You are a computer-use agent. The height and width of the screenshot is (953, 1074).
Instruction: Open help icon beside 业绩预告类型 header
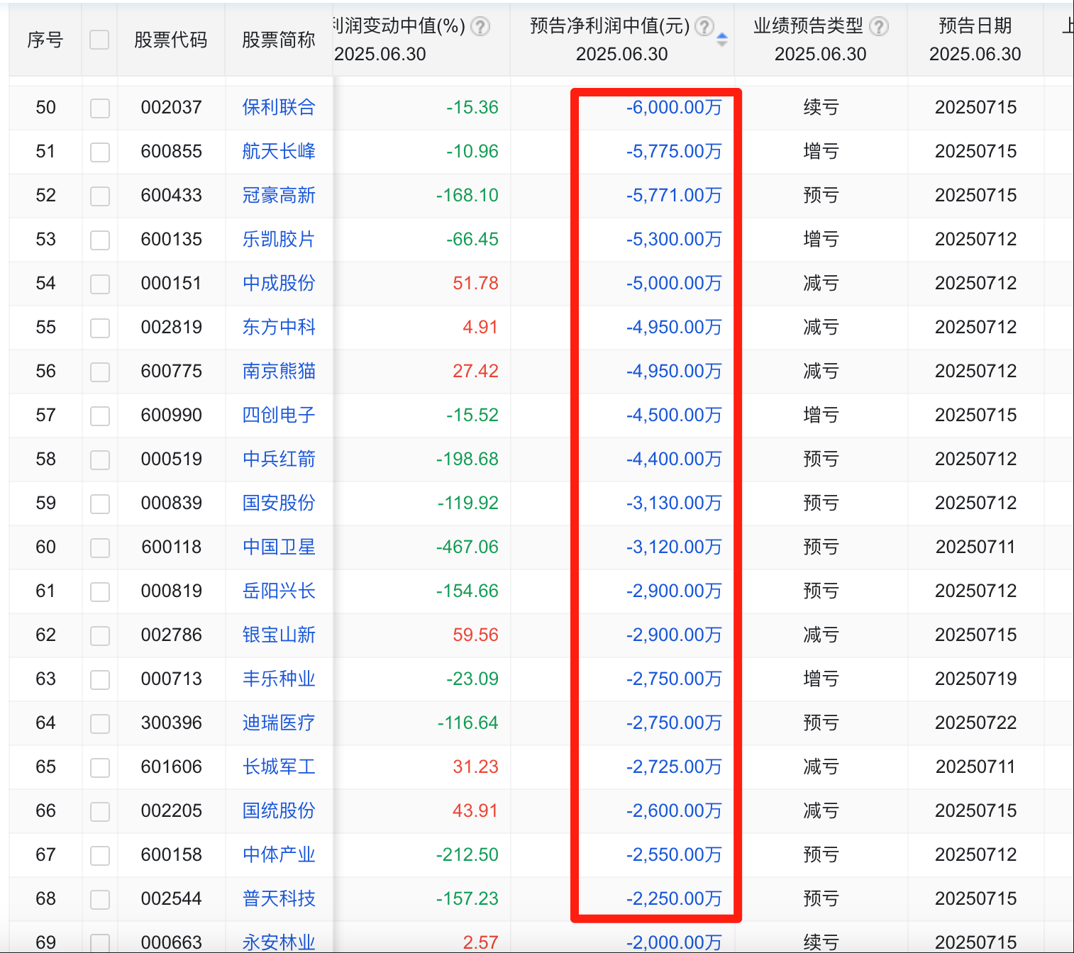(878, 26)
